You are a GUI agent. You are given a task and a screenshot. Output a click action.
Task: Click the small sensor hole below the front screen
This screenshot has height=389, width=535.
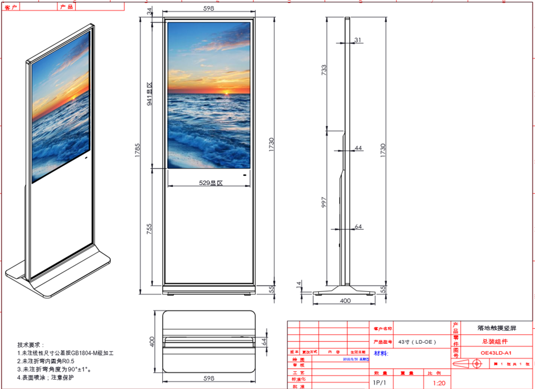[244, 176]
